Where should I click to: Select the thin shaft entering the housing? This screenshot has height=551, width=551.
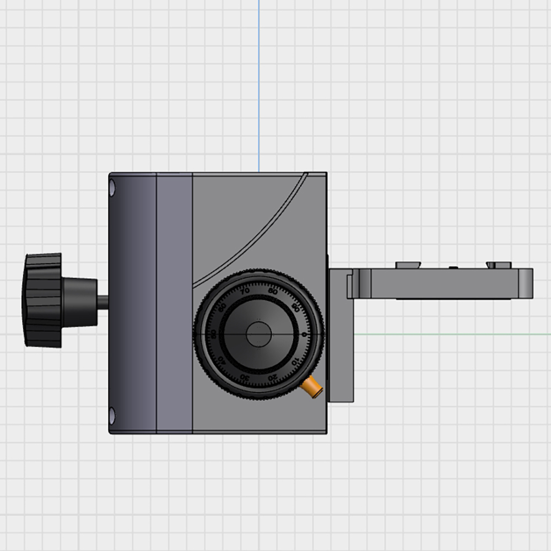(103, 302)
